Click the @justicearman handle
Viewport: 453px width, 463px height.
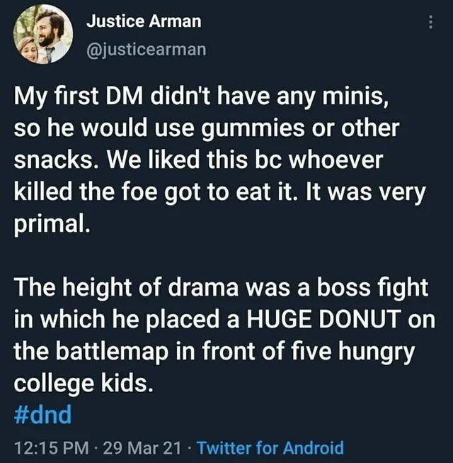click(x=147, y=49)
